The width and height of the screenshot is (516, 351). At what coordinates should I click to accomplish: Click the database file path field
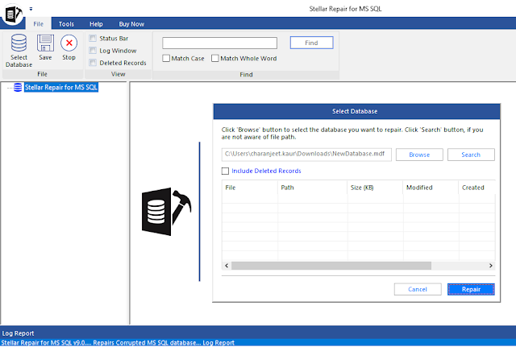click(x=306, y=154)
